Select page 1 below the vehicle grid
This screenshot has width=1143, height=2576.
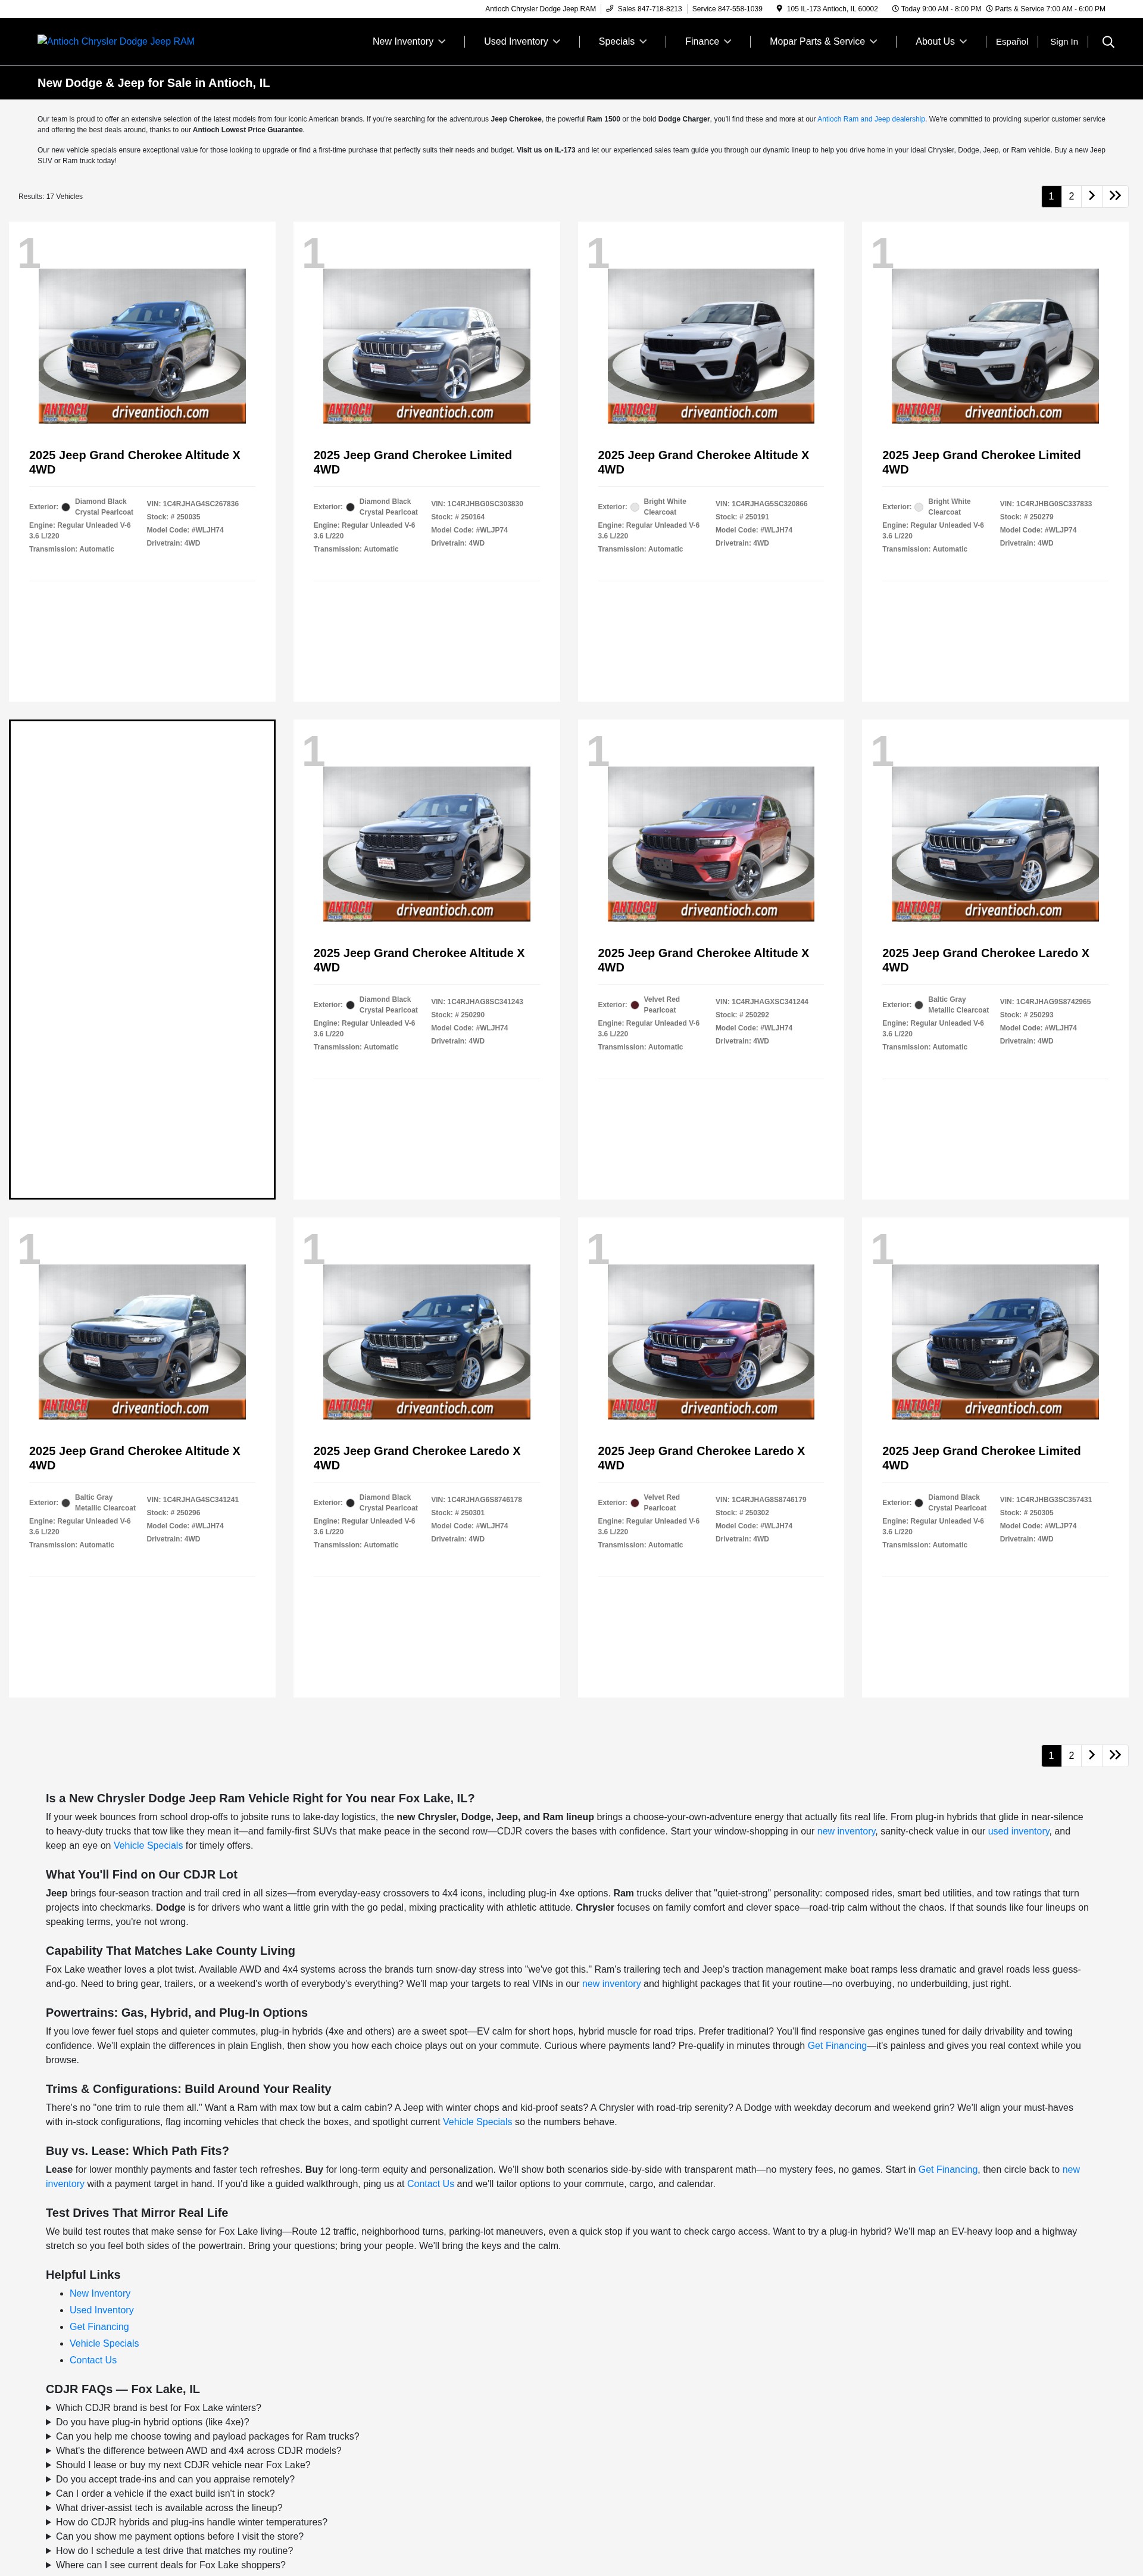tap(1051, 1755)
